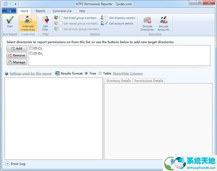Open the Help ribbon tab
The width and height of the screenshot is (217, 171).
point(82,11)
